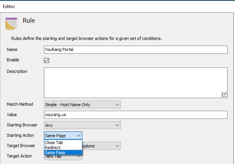Expand the Target Action dropdown
This screenshot has height=164, width=235.
pyautogui.click(x=79, y=156)
